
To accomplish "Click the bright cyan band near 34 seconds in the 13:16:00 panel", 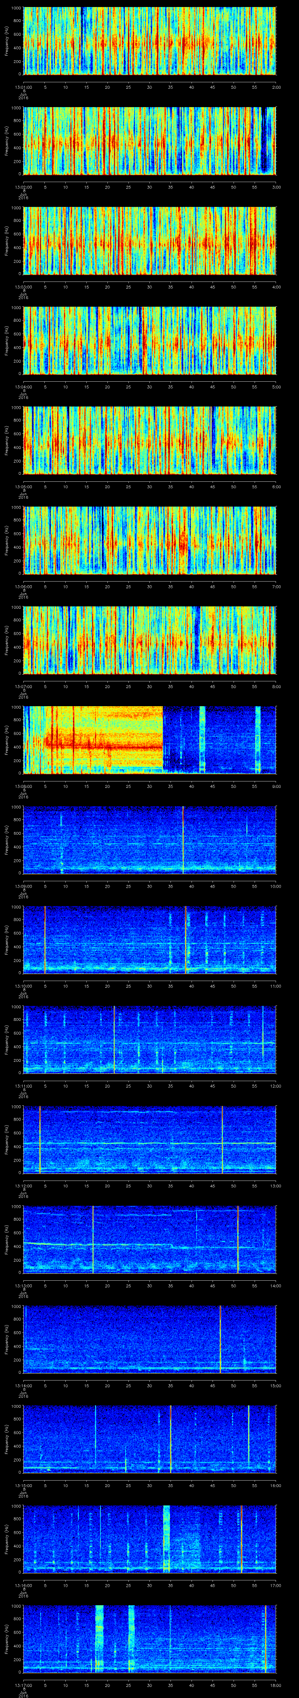I will [166, 1539].
